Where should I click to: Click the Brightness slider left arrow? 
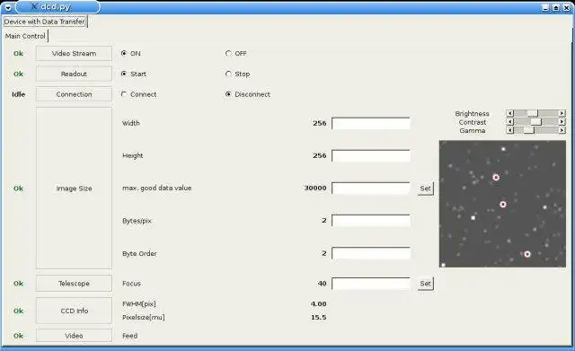(x=509, y=113)
